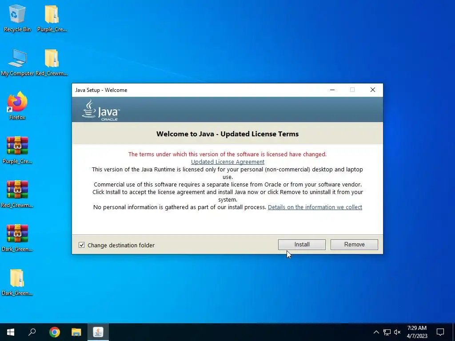This screenshot has height=341, width=455.
Task: Click the Welcome to Java - Updated License Terms heading
Action: pyautogui.click(x=227, y=134)
